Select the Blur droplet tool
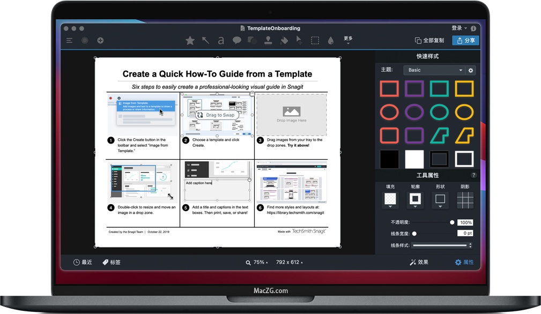Screen dimensions: 541x314 (330, 40)
